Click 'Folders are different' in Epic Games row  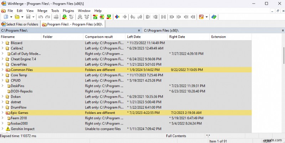(x=100, y=112)
